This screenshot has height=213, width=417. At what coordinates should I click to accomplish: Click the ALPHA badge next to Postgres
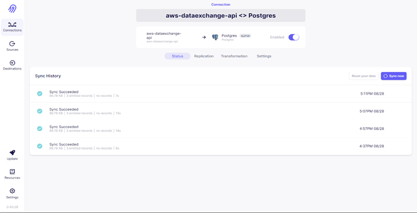point(245,36)
